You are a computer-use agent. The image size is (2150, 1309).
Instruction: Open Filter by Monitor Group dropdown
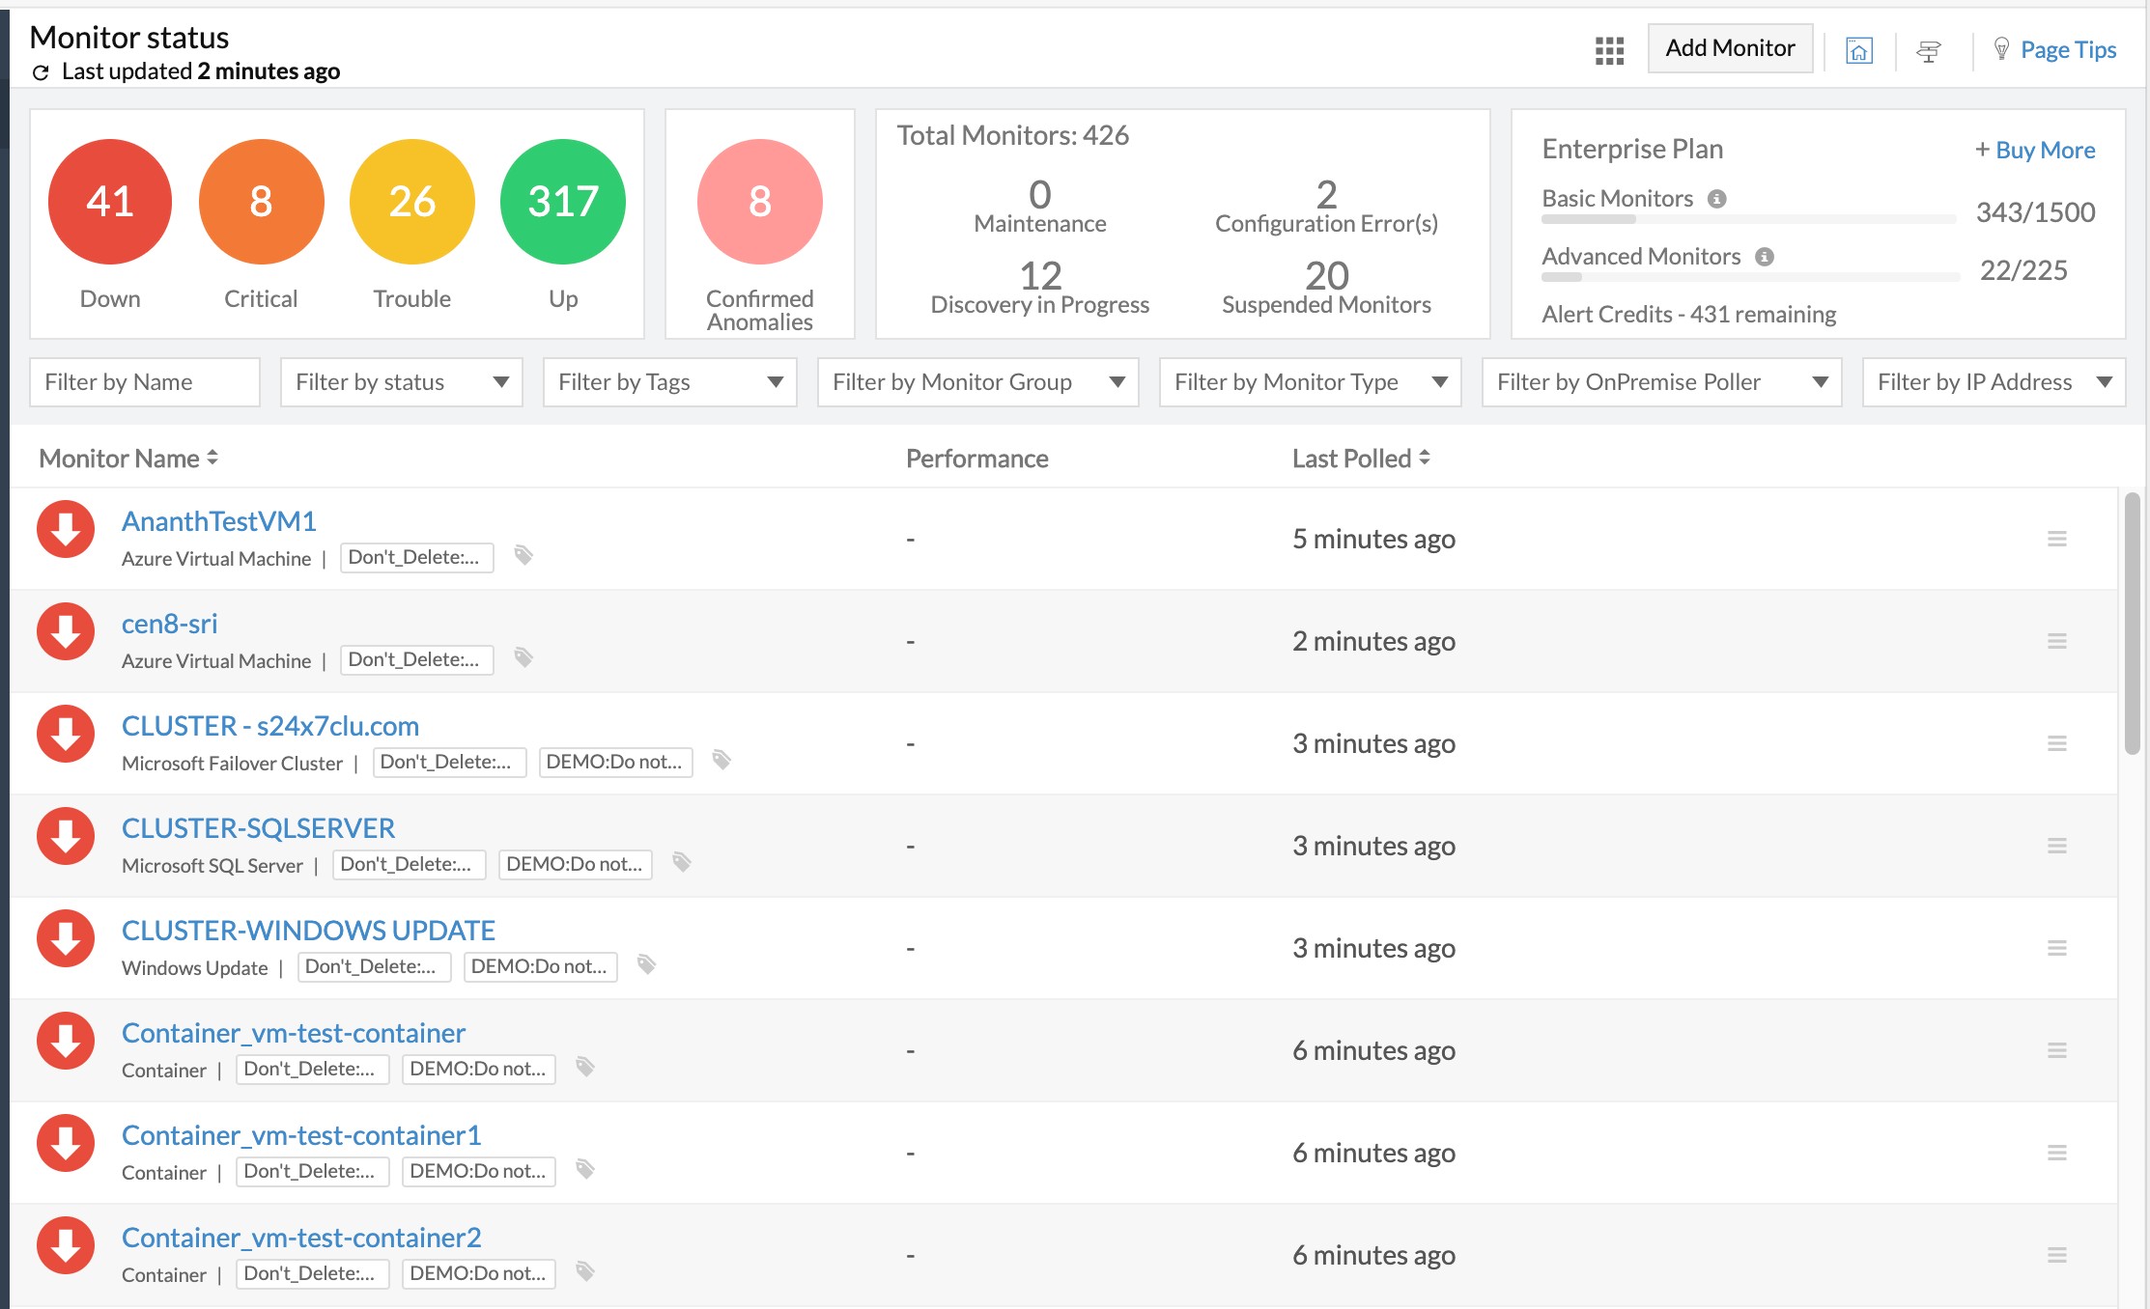977,382
